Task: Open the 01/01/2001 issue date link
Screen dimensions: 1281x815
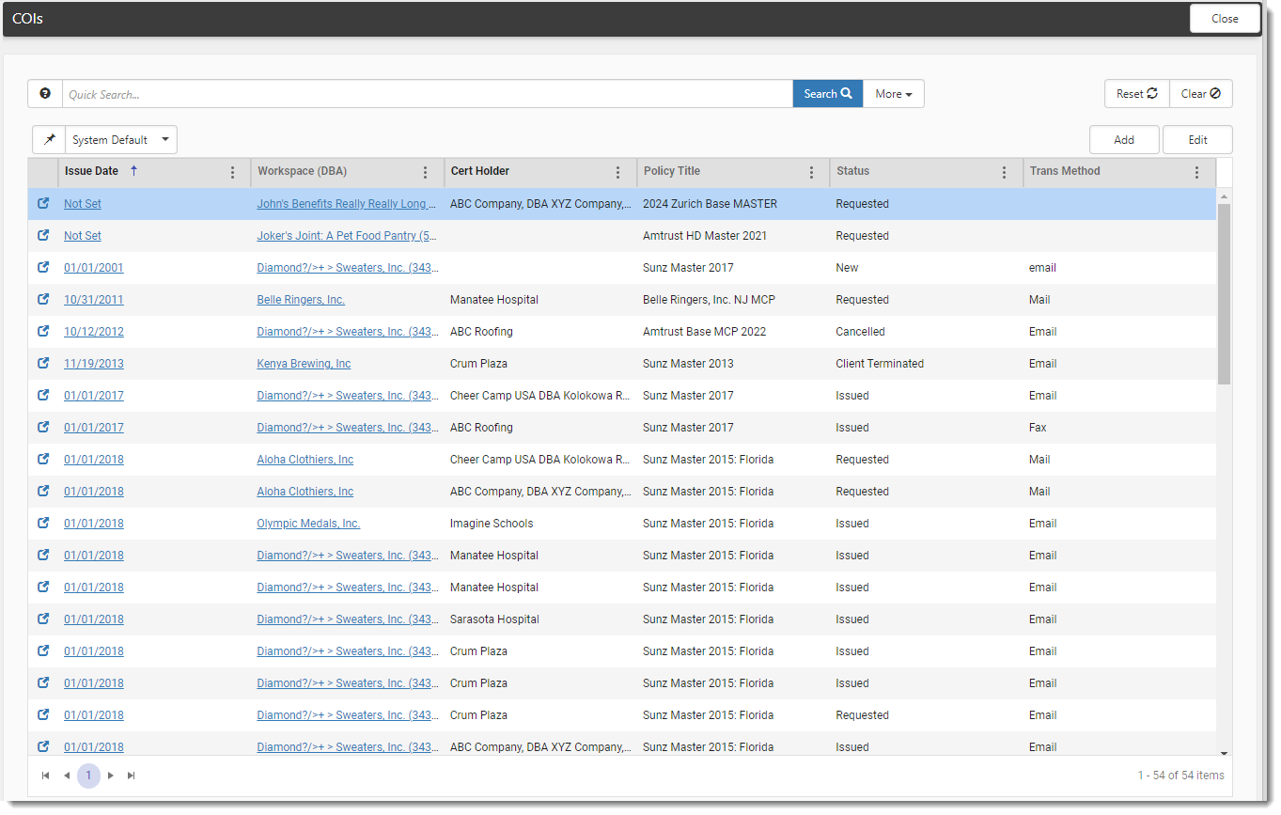Action: 93,267
